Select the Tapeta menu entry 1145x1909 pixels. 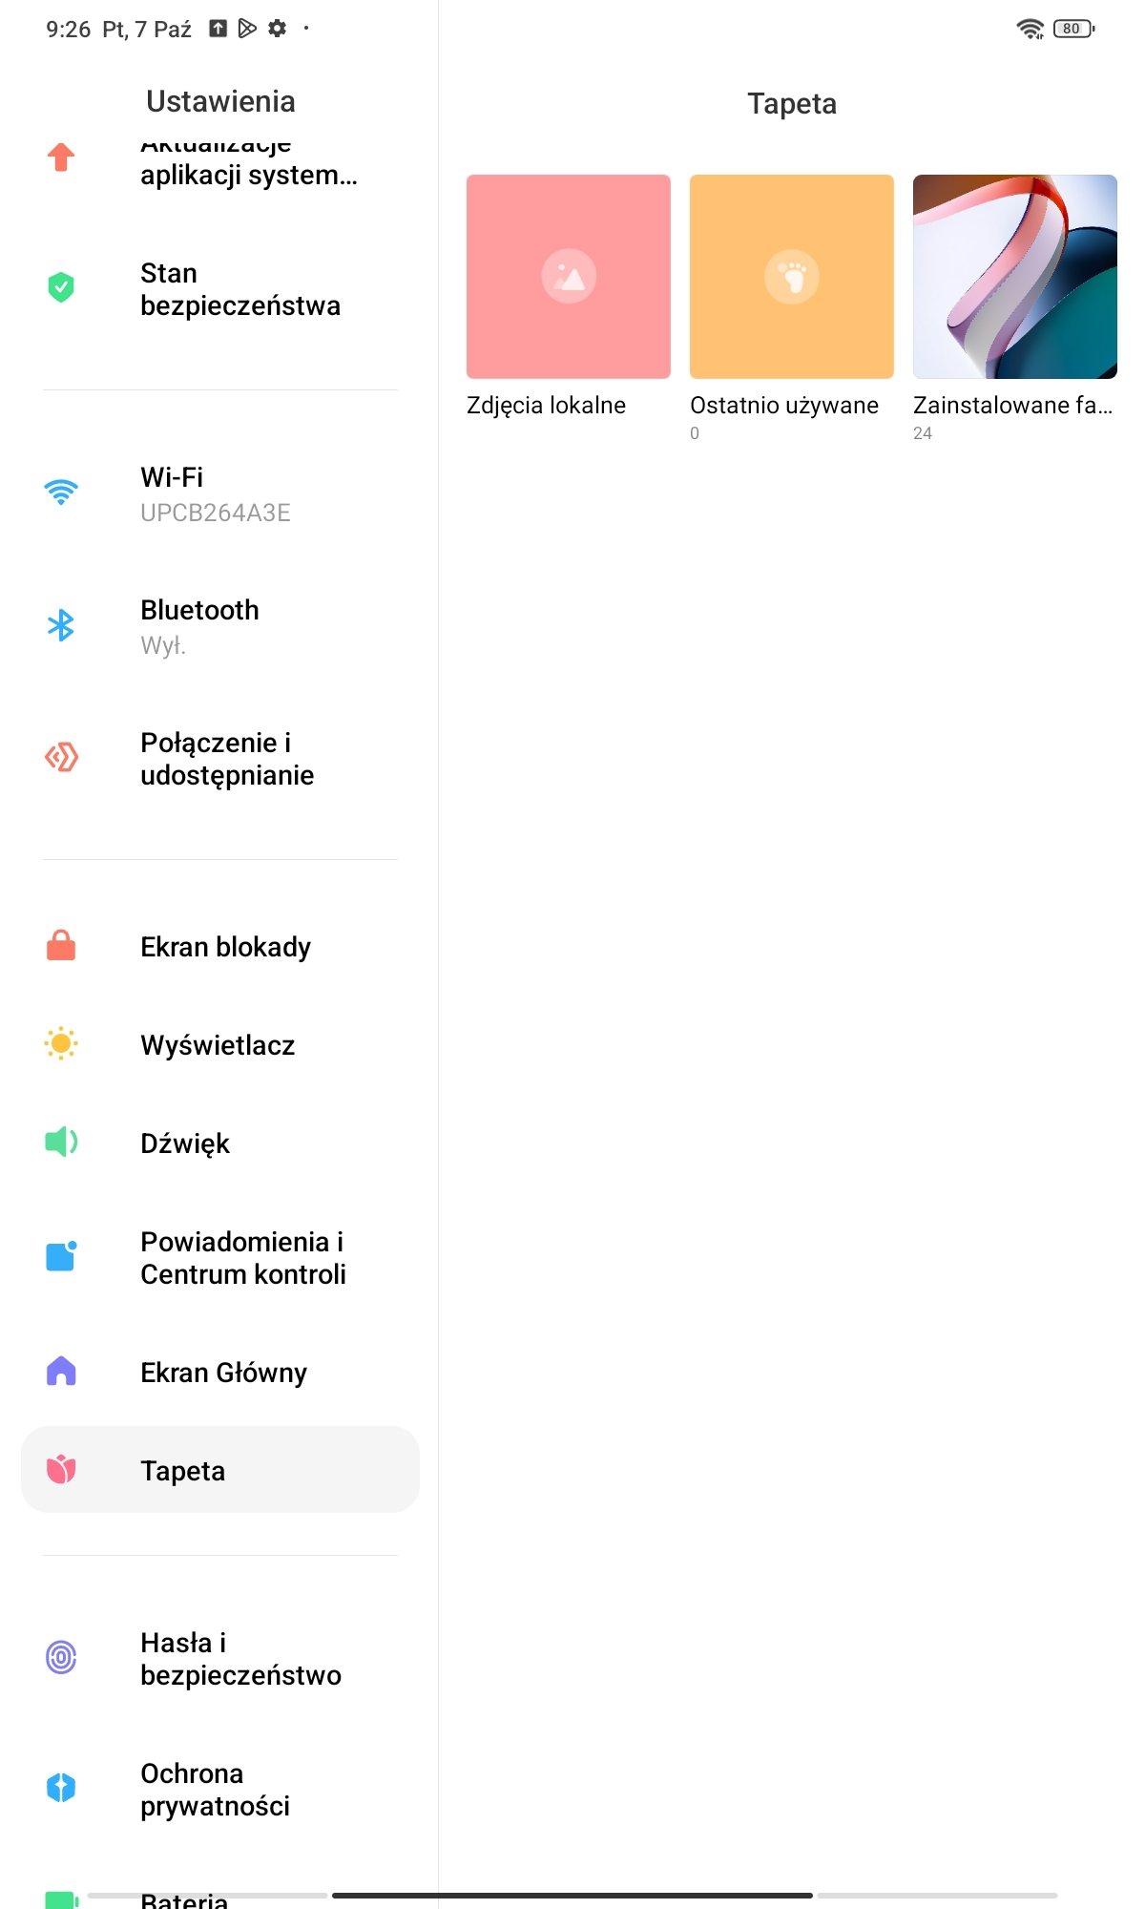[x=220, y=1470]
